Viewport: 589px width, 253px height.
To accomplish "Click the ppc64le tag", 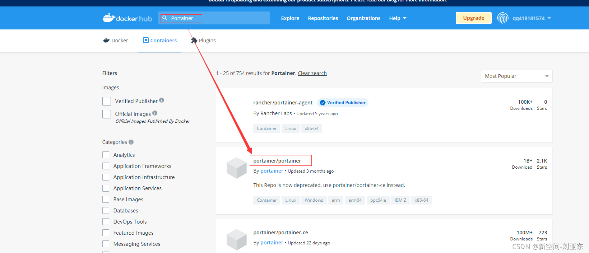I will click(x=378, y=200).
